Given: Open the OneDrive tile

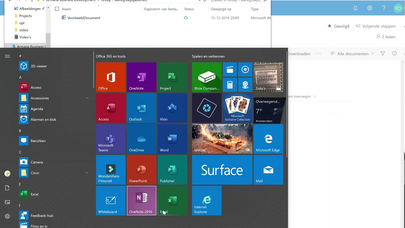Looking at the screenshot, I should (141, 139).
